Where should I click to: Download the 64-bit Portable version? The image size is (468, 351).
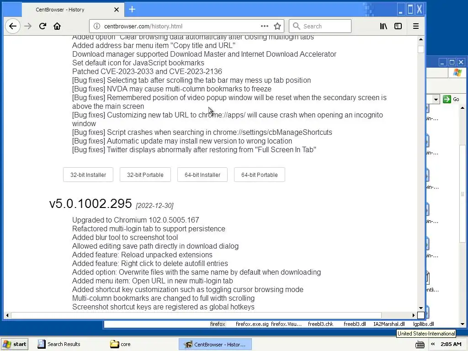tap(260, 175)
